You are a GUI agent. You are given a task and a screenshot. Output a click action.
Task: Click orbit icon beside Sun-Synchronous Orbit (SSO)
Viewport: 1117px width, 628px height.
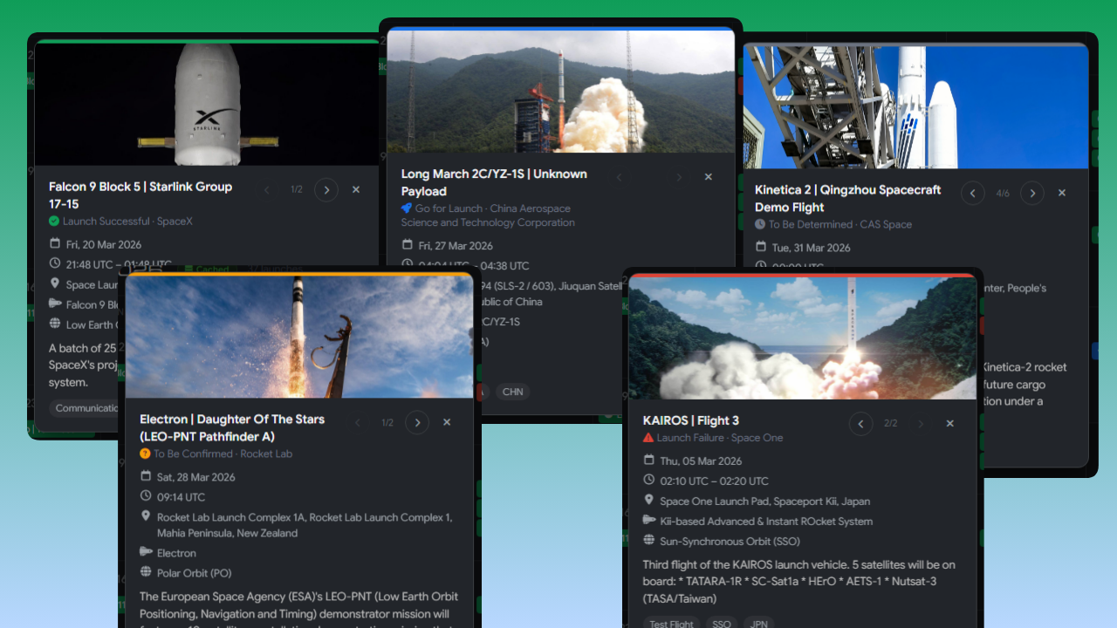648,541
